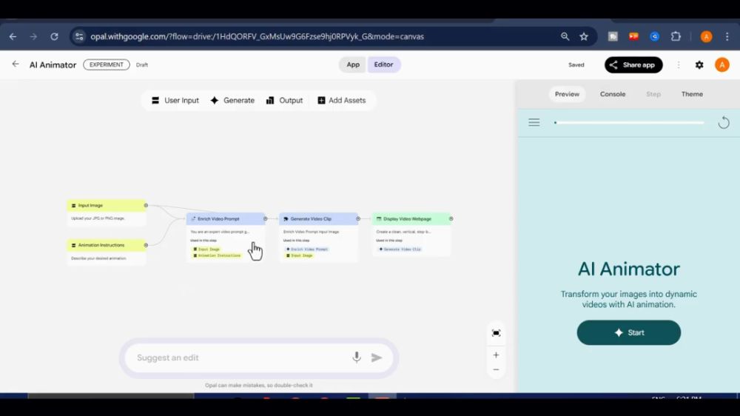Open the Theme tab

pos(692,94)
